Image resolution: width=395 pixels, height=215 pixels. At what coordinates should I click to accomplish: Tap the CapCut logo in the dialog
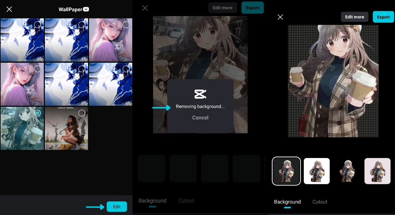pyautogui.click(x=200, y=94)
